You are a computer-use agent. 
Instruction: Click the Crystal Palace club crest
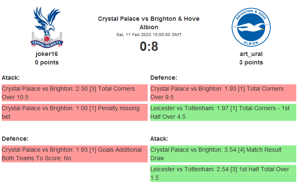click(47, 27)
